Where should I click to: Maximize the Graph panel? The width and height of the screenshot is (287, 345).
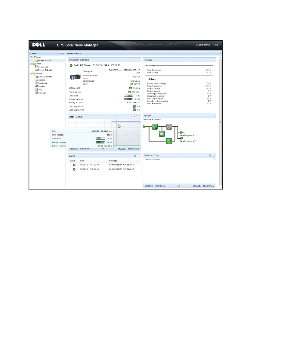(135, 117)
